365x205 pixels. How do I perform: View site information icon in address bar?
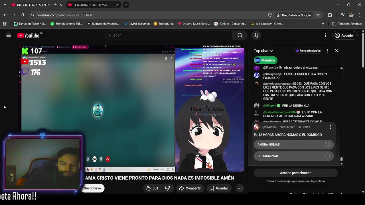pyautogui.click(x=32, y=15)
